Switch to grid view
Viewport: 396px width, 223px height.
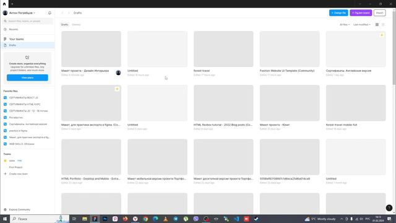click(x=377, y=25)
